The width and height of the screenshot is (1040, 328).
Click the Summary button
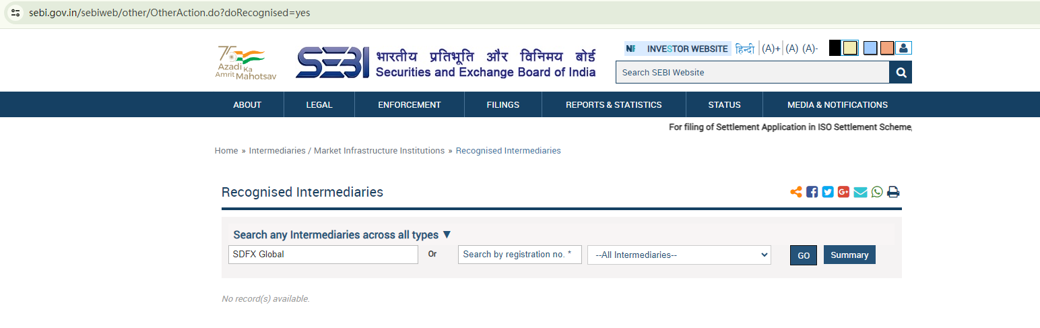pyautogui.click(x=849, y=255)
